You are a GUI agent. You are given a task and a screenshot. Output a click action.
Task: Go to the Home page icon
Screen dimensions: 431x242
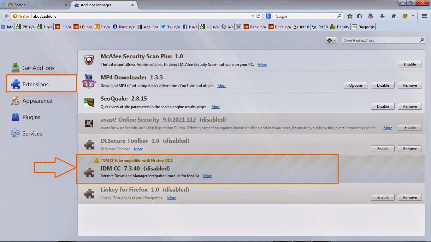[394, 16]
